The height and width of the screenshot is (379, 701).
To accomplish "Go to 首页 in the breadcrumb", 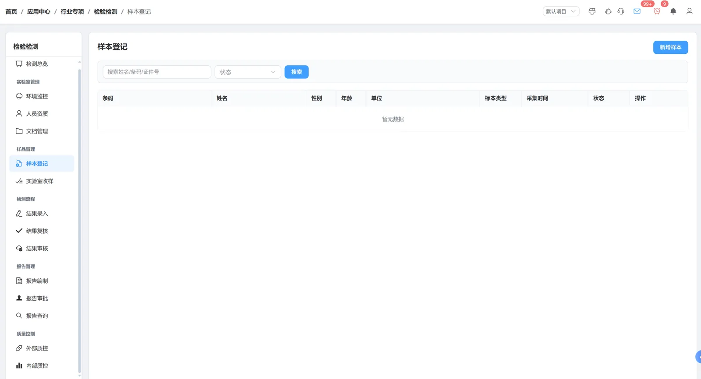I will point(11,12).
